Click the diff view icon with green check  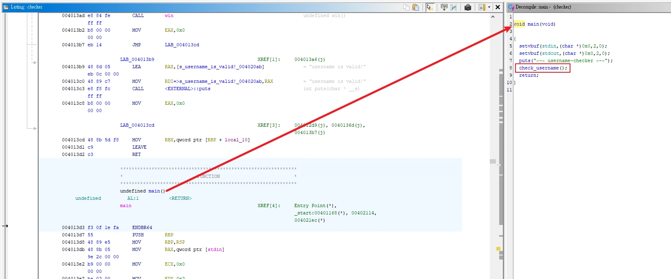coord(454,7)
